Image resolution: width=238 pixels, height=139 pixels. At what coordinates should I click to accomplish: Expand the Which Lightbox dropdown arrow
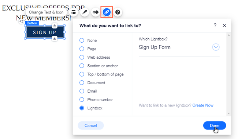point(216,47)
